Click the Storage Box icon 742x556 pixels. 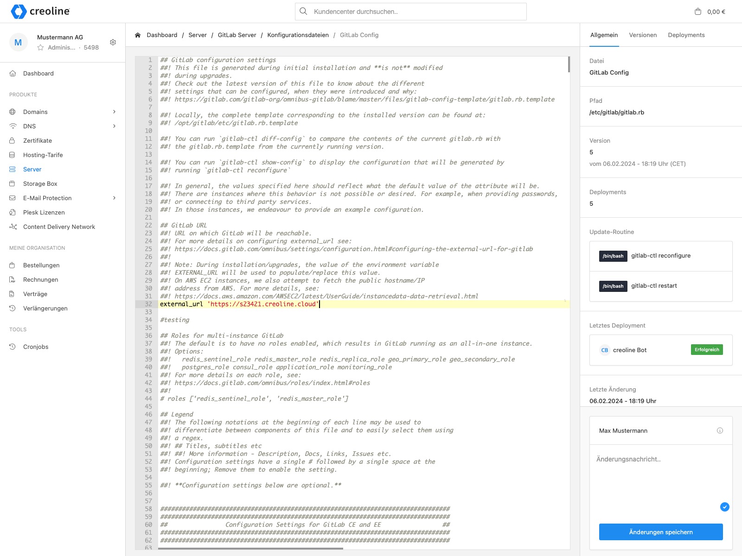[x=13, y=183]
